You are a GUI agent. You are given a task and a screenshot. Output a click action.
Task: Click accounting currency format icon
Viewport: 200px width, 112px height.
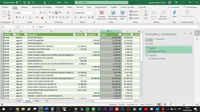click(76, 17)
